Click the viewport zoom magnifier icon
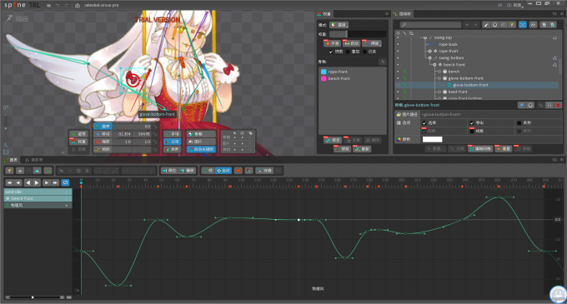567x304 pixels. [x=6, y=145]
